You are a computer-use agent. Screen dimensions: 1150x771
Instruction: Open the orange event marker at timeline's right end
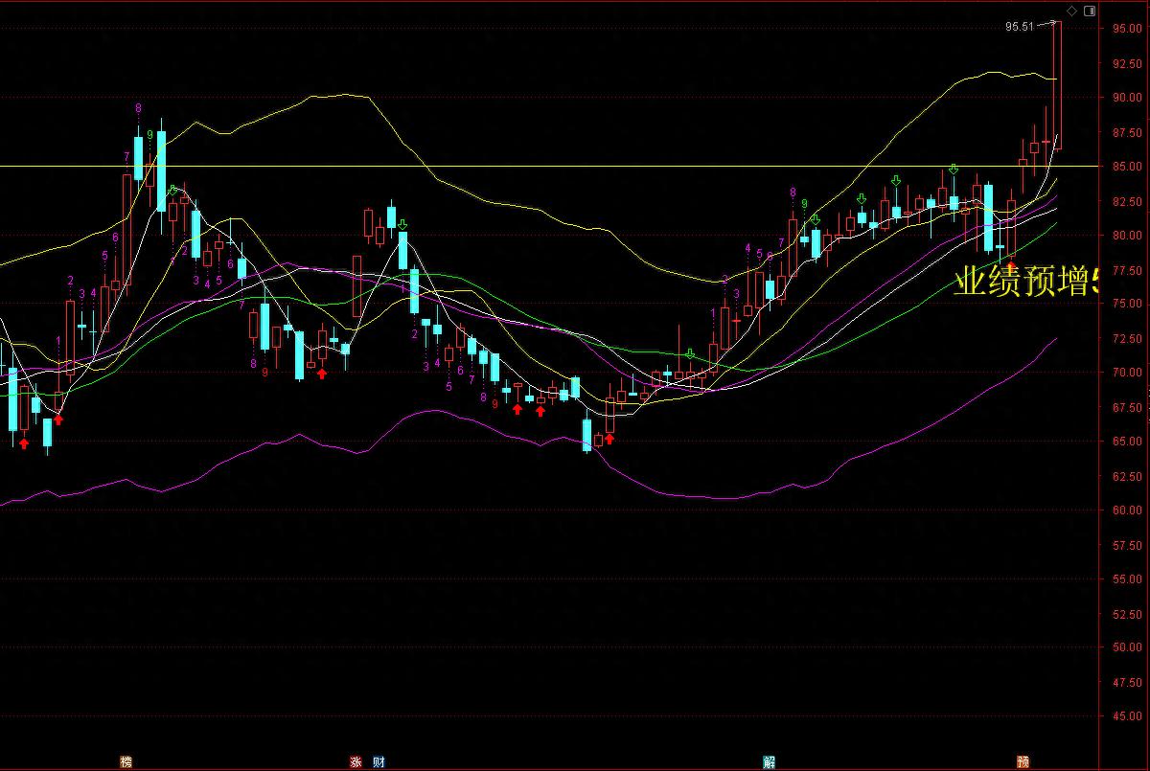click(x=1023, y=762)
